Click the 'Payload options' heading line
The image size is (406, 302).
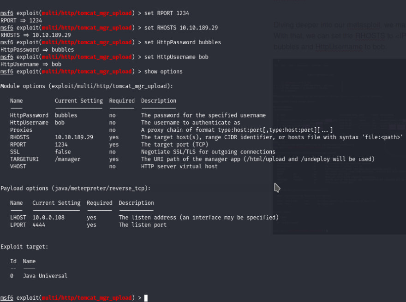75,189
